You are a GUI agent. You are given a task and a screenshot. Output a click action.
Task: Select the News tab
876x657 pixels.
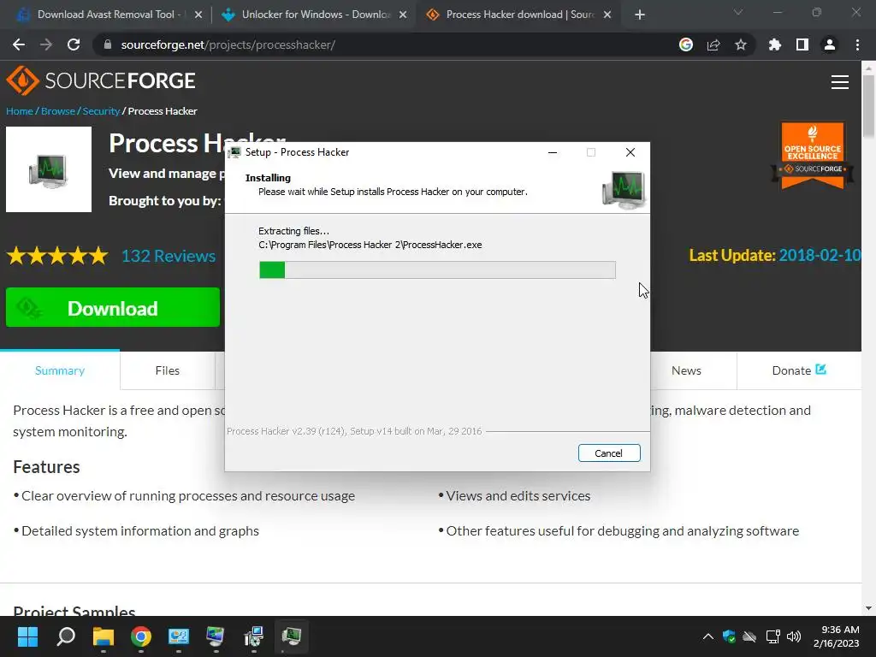click(x=686, y=370)
